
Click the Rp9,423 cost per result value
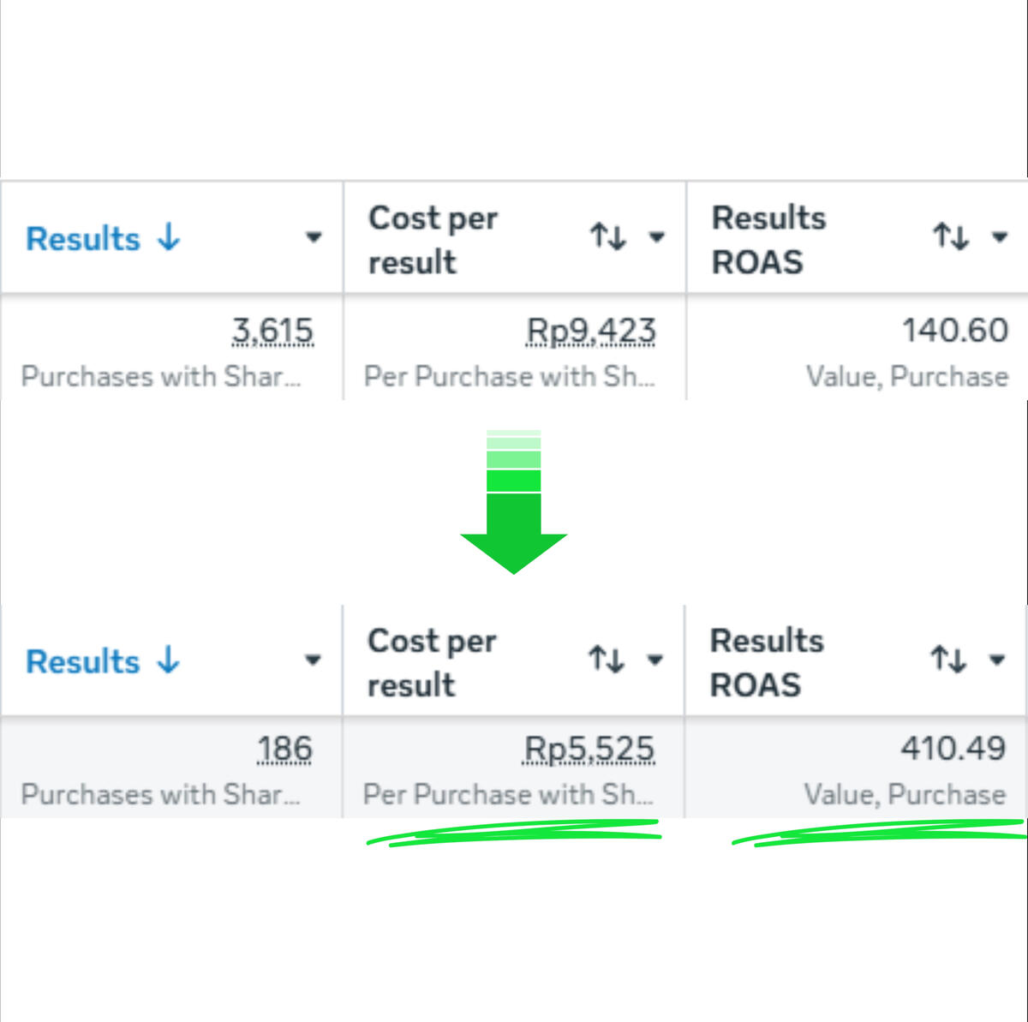click(591, 331)
